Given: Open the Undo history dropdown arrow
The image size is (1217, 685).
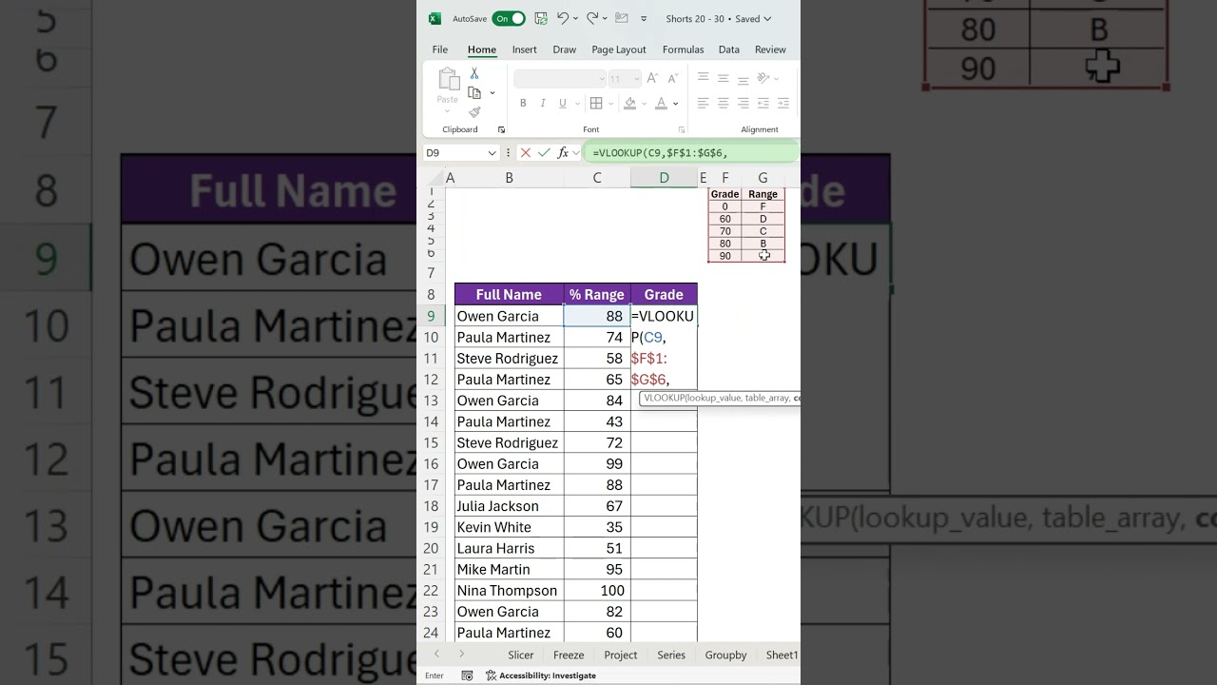Looking at the screenshot, I should tap(575, 18).
